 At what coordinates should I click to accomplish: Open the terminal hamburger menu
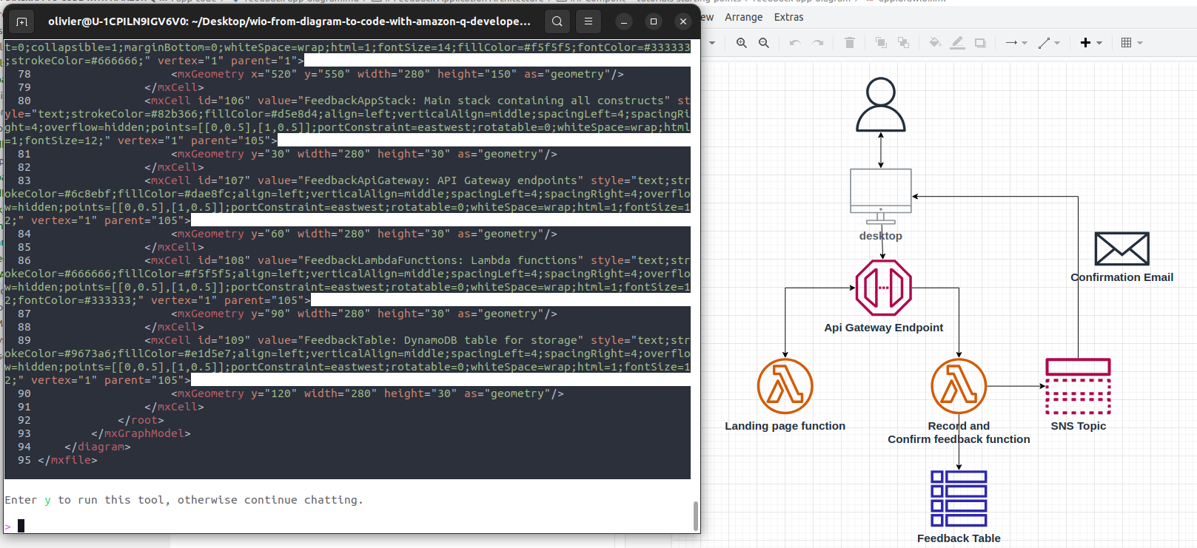[x=589, y=21]
